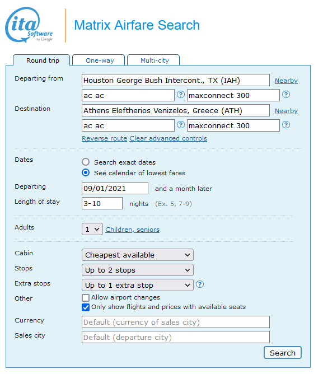Enable Allow airport changes checkbox
323x374 pixels.
86,297
